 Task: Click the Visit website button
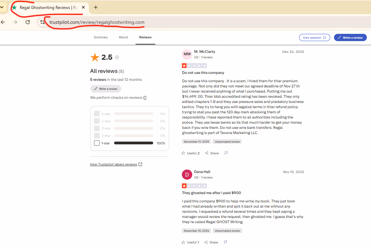tap(314, 38)
